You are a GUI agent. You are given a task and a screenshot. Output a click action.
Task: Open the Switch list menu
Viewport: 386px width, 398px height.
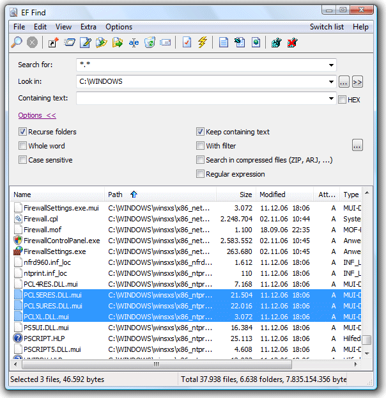pos(327,27)
